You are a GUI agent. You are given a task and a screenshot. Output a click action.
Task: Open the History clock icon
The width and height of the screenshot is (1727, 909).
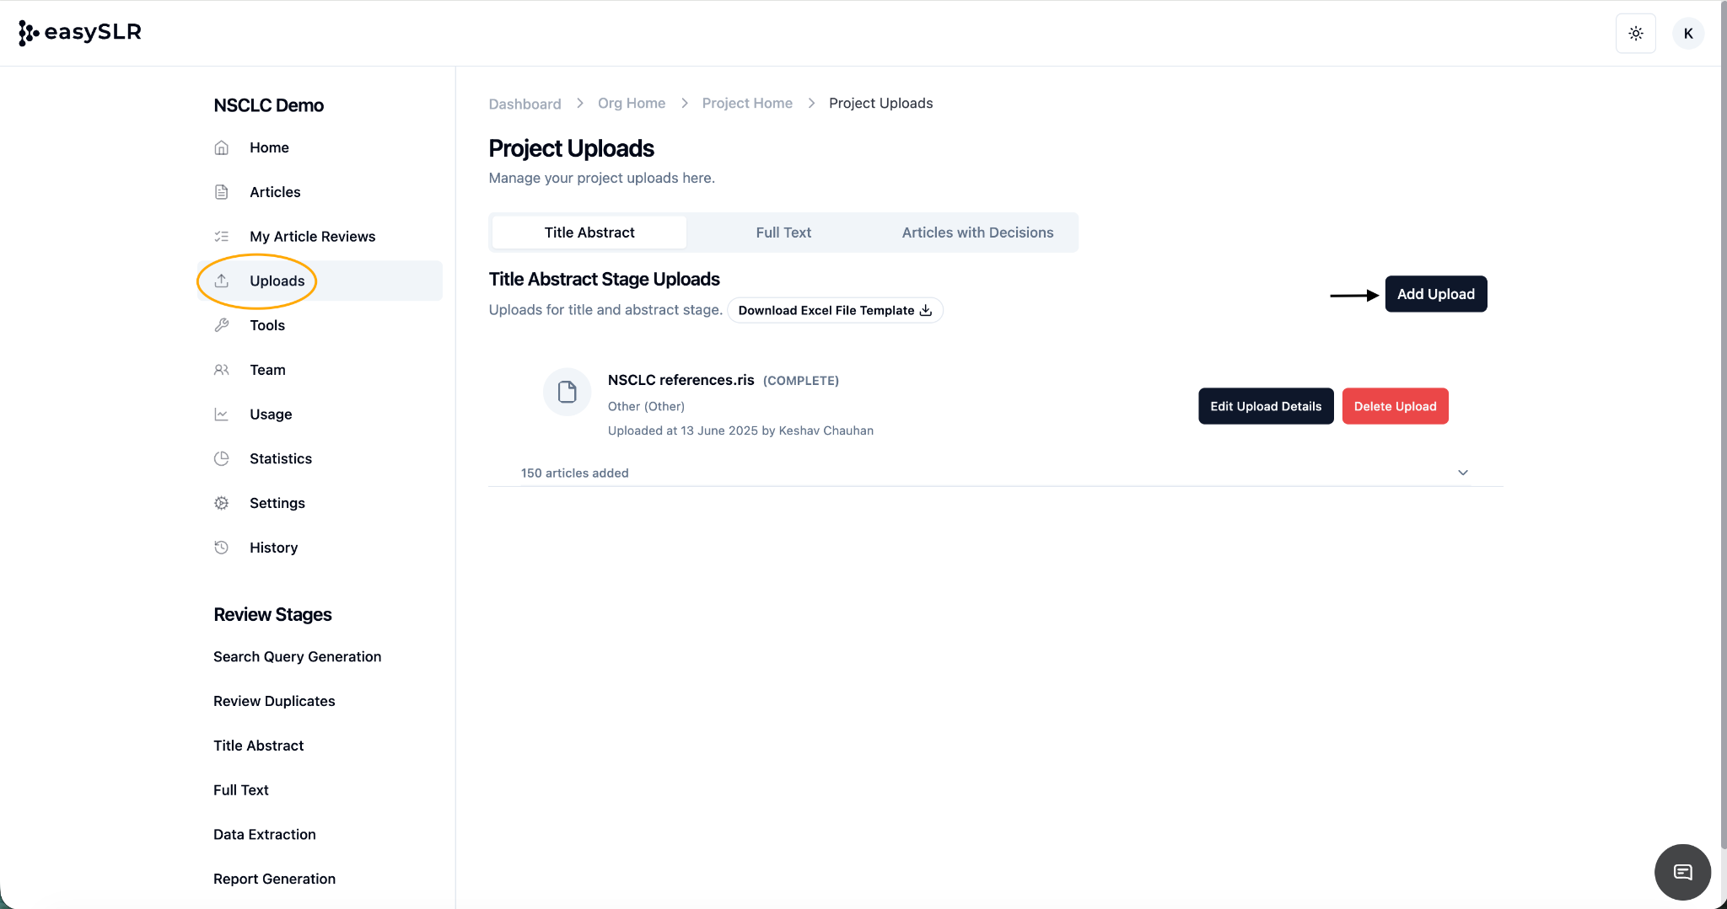point(222,548)
